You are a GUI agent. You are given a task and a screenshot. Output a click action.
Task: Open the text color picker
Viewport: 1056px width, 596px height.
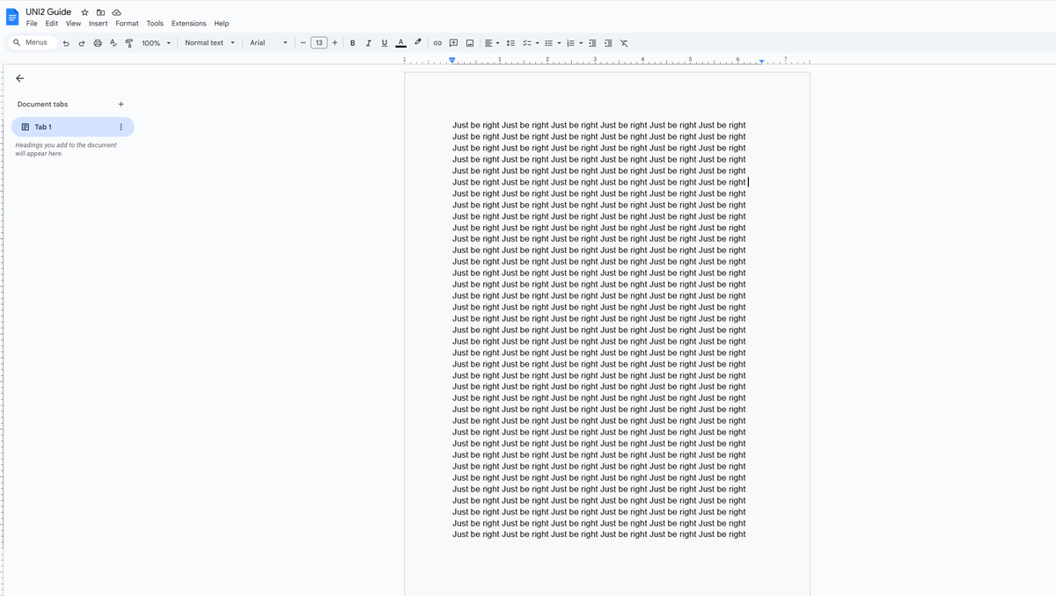[400, 43]
